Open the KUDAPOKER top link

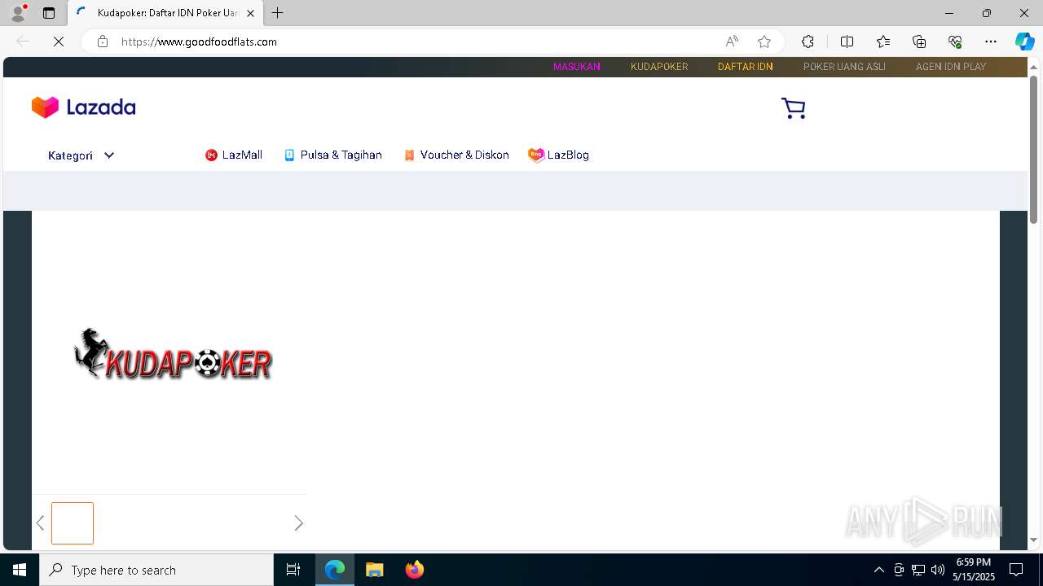point(659,67)
